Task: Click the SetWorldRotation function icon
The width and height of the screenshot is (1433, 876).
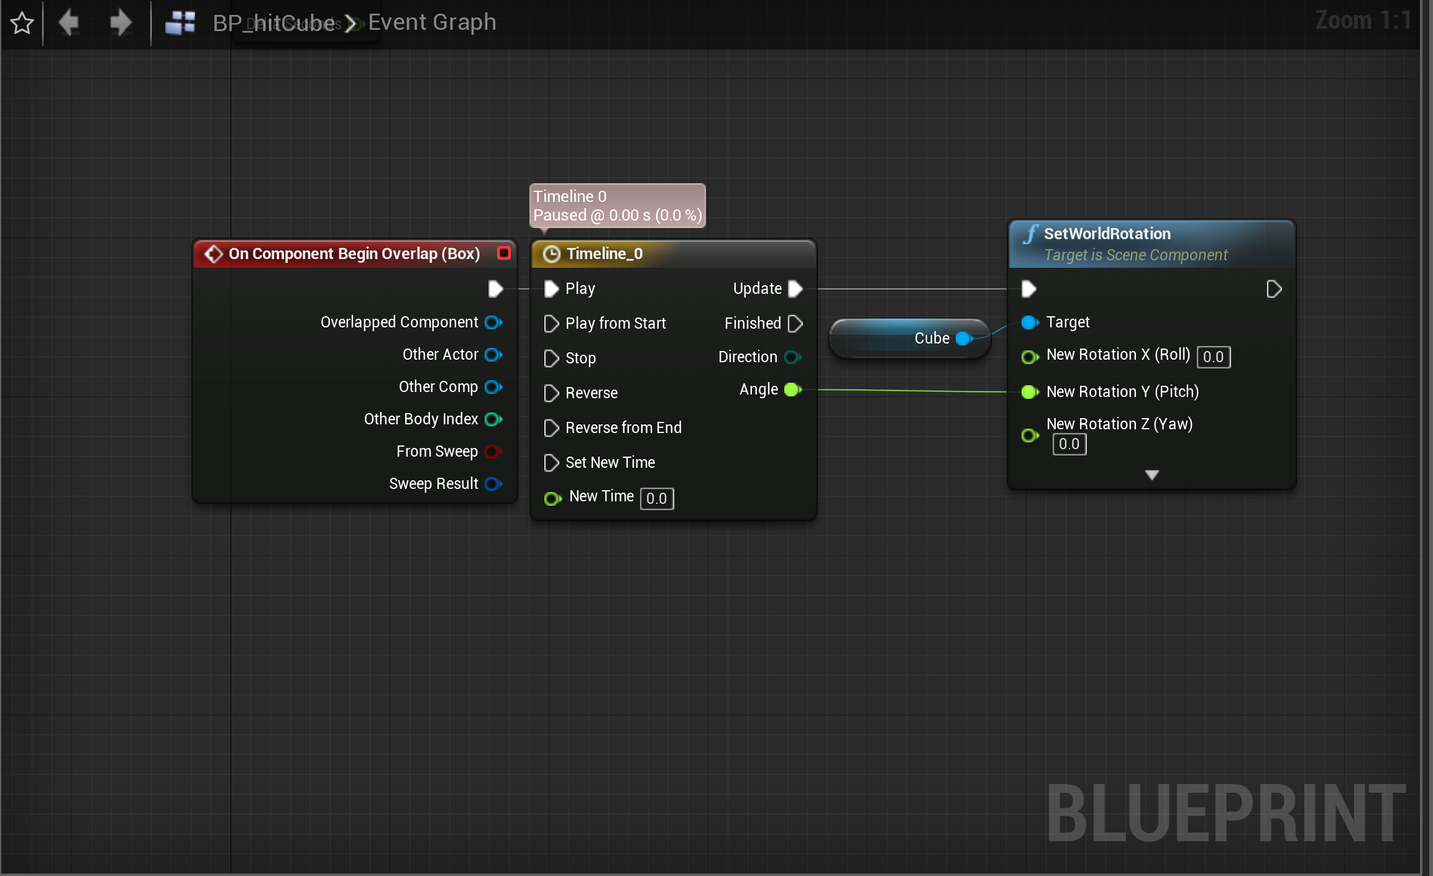Action: click(1030, 234)
